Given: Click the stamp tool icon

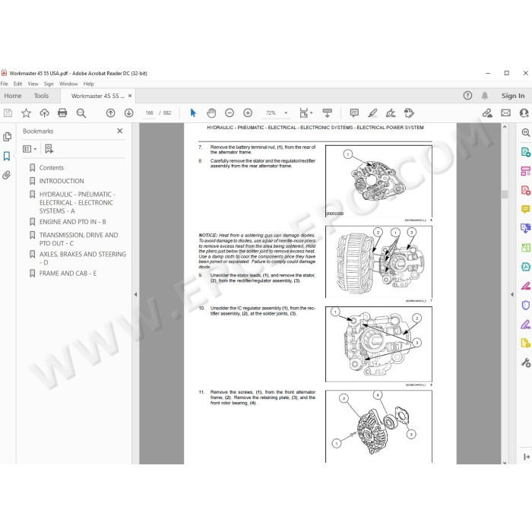Looking at the screenshot, I should 409,113.
